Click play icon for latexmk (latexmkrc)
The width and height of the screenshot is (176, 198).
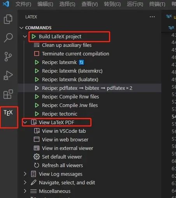[37, 71]
